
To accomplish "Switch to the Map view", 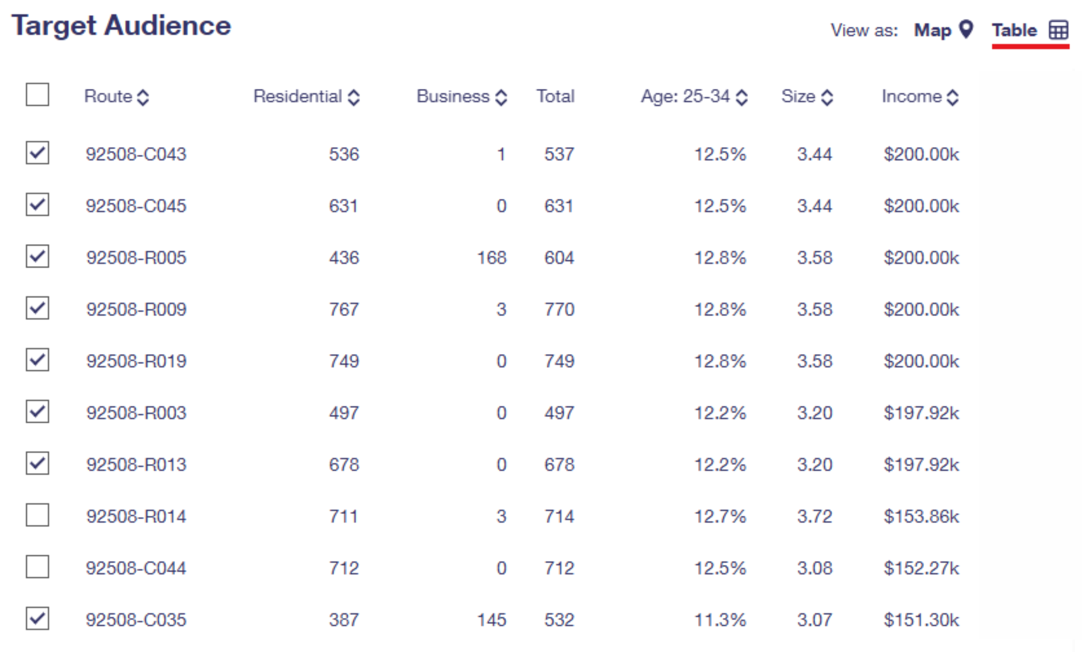I will [933, 30].
